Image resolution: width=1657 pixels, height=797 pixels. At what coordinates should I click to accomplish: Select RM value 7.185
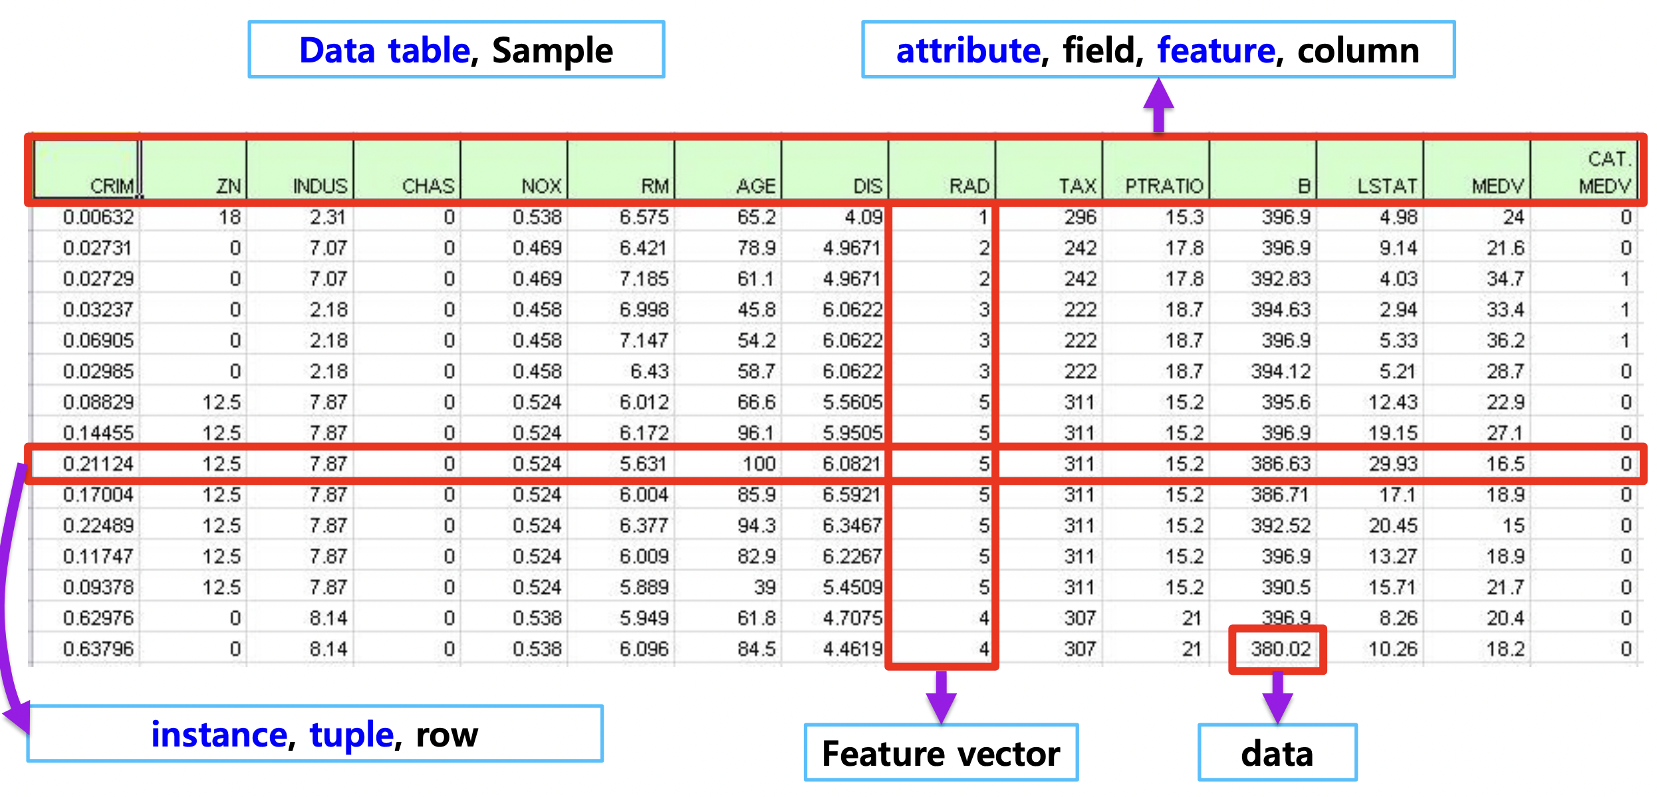(622, 278)
